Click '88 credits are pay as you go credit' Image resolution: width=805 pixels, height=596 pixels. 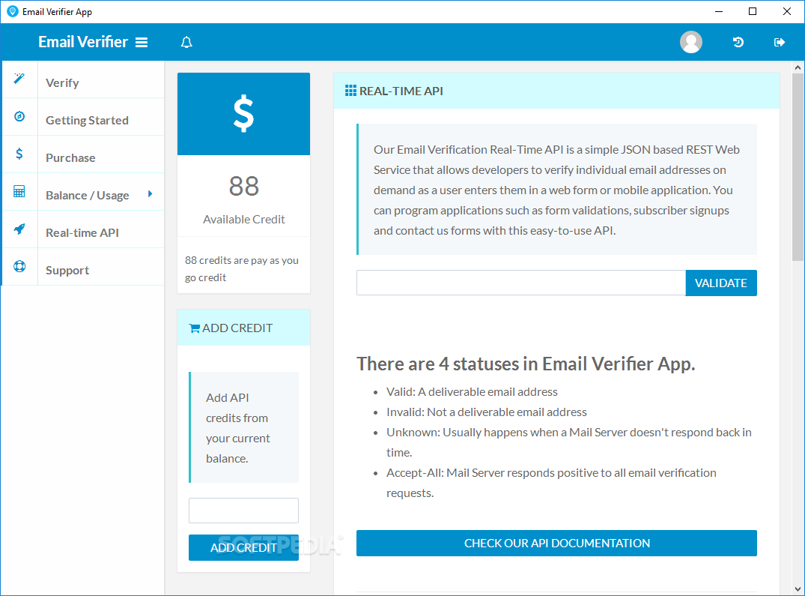pyautogui.click(x=242, y=268)
